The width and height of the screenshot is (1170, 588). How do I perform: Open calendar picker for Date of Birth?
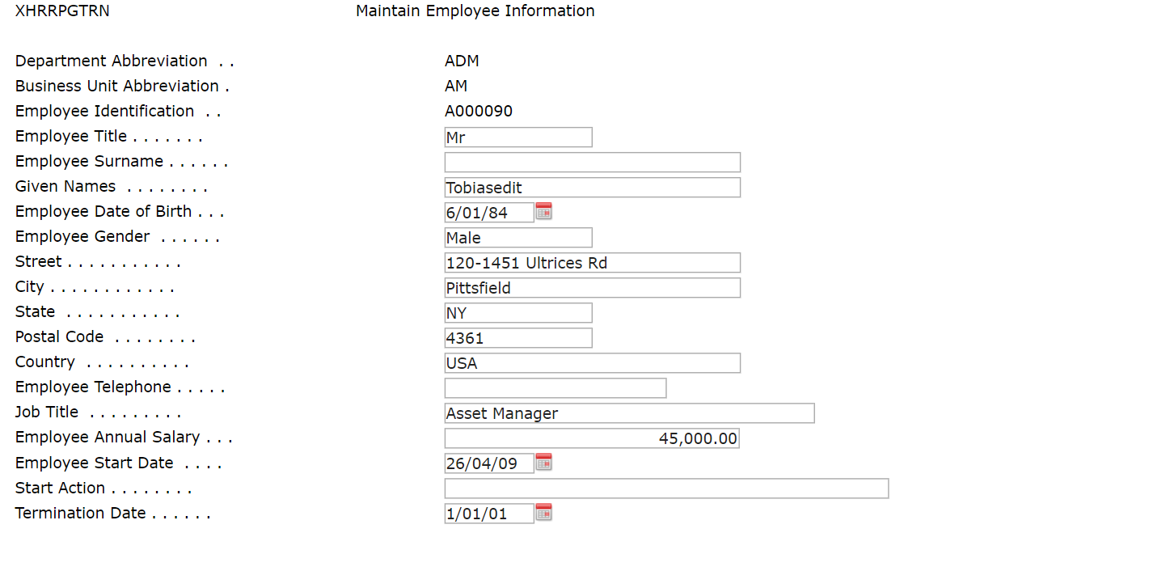pos(543,212)
